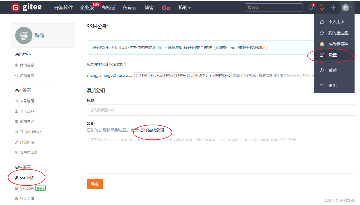Click the 通知设置 speaker icon
The height and width of the screenshot is (205, 360).
17,75
